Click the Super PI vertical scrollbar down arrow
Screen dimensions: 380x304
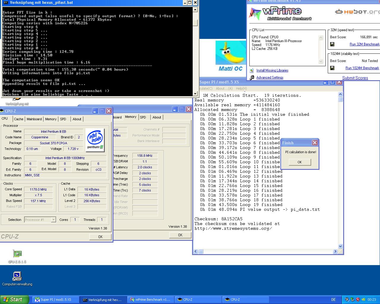point(341,246)
